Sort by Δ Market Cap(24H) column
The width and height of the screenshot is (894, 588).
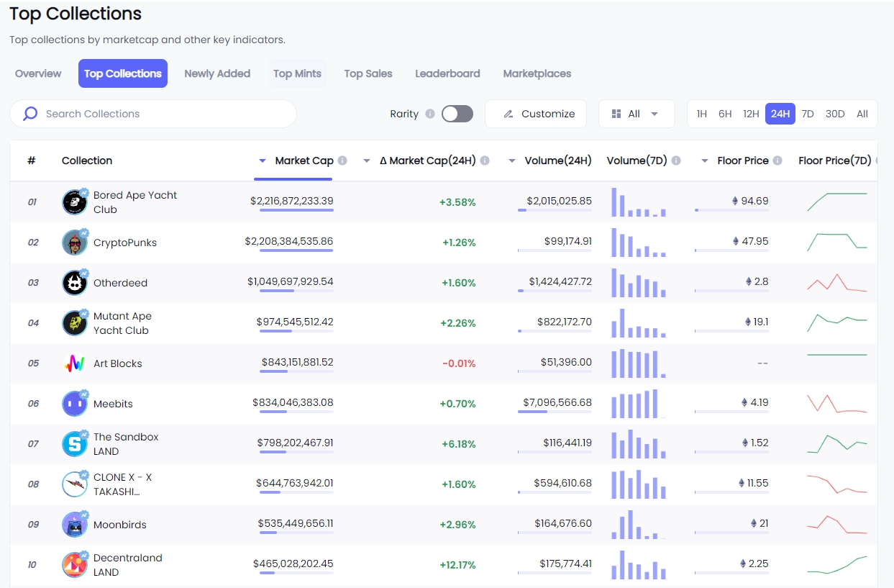point(427,160)
